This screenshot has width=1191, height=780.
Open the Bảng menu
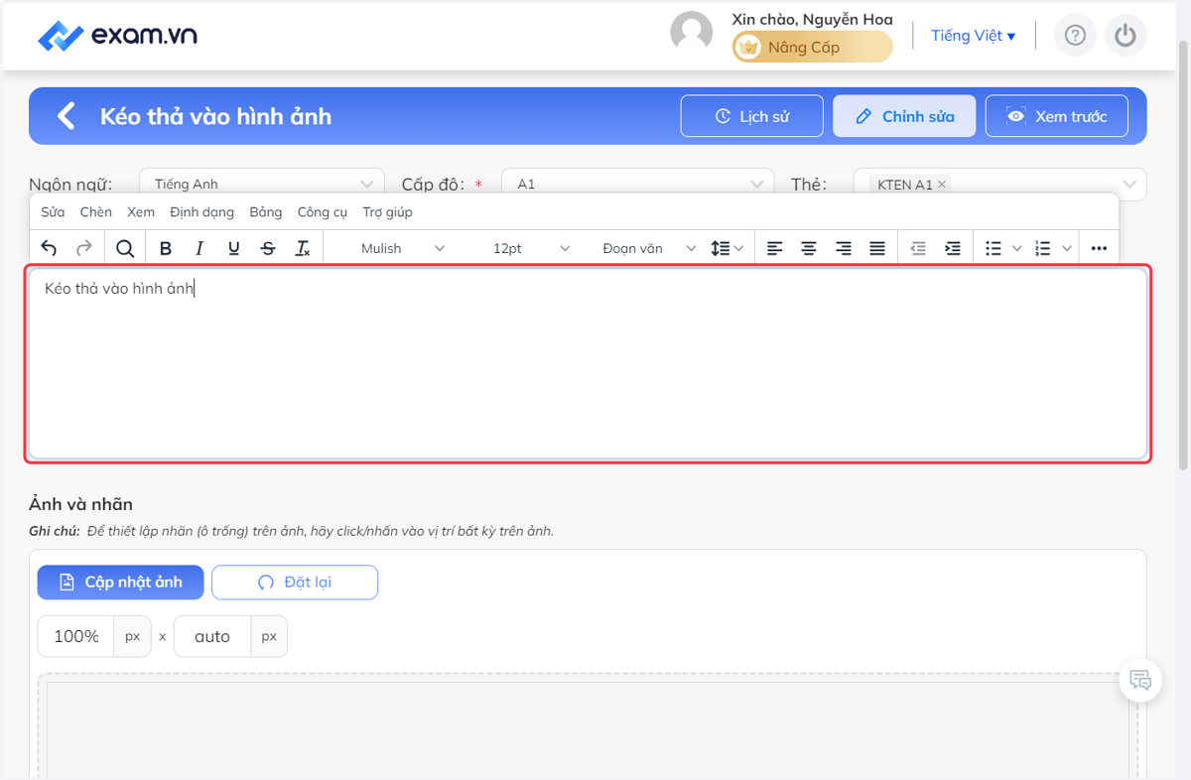(266, 211)
